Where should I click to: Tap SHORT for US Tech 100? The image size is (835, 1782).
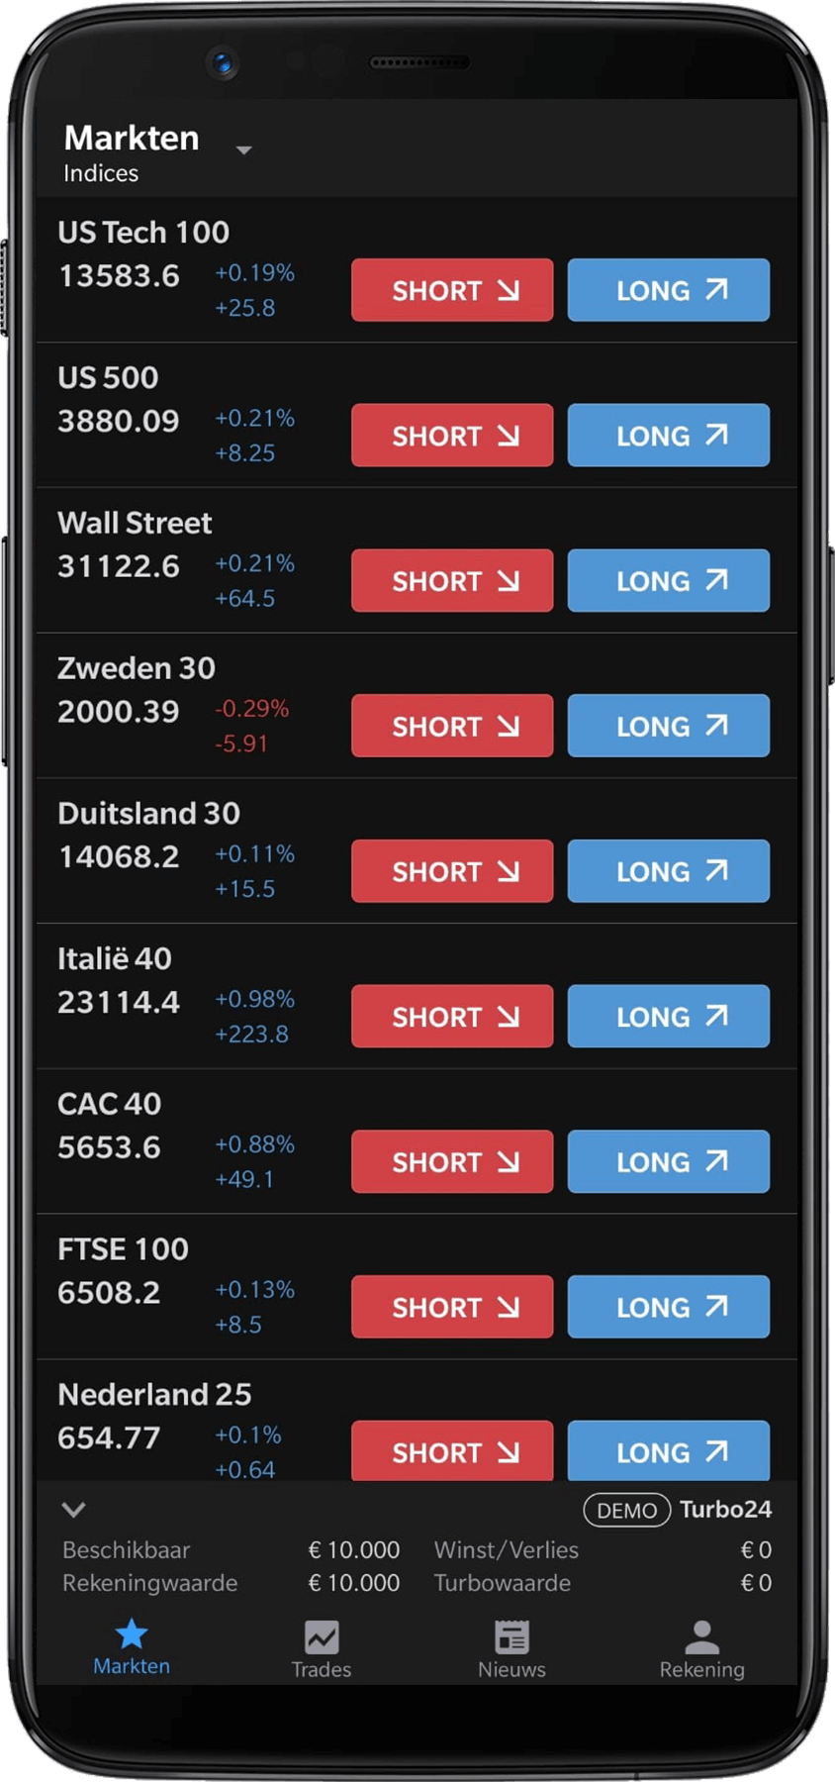click(x=452, y=290)
